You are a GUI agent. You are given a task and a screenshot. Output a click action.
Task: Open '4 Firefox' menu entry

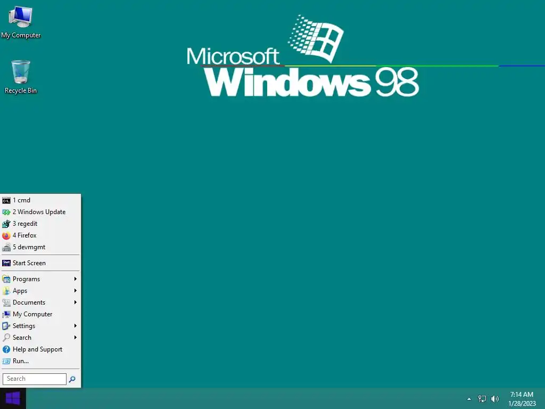tap(40, 235)
